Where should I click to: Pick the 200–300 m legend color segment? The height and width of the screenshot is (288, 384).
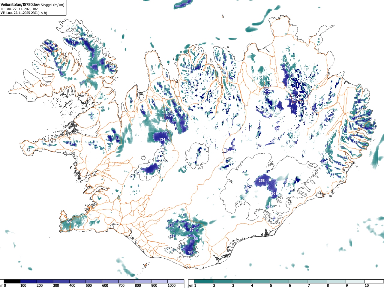pyautogui.click(x=45, y=281)
